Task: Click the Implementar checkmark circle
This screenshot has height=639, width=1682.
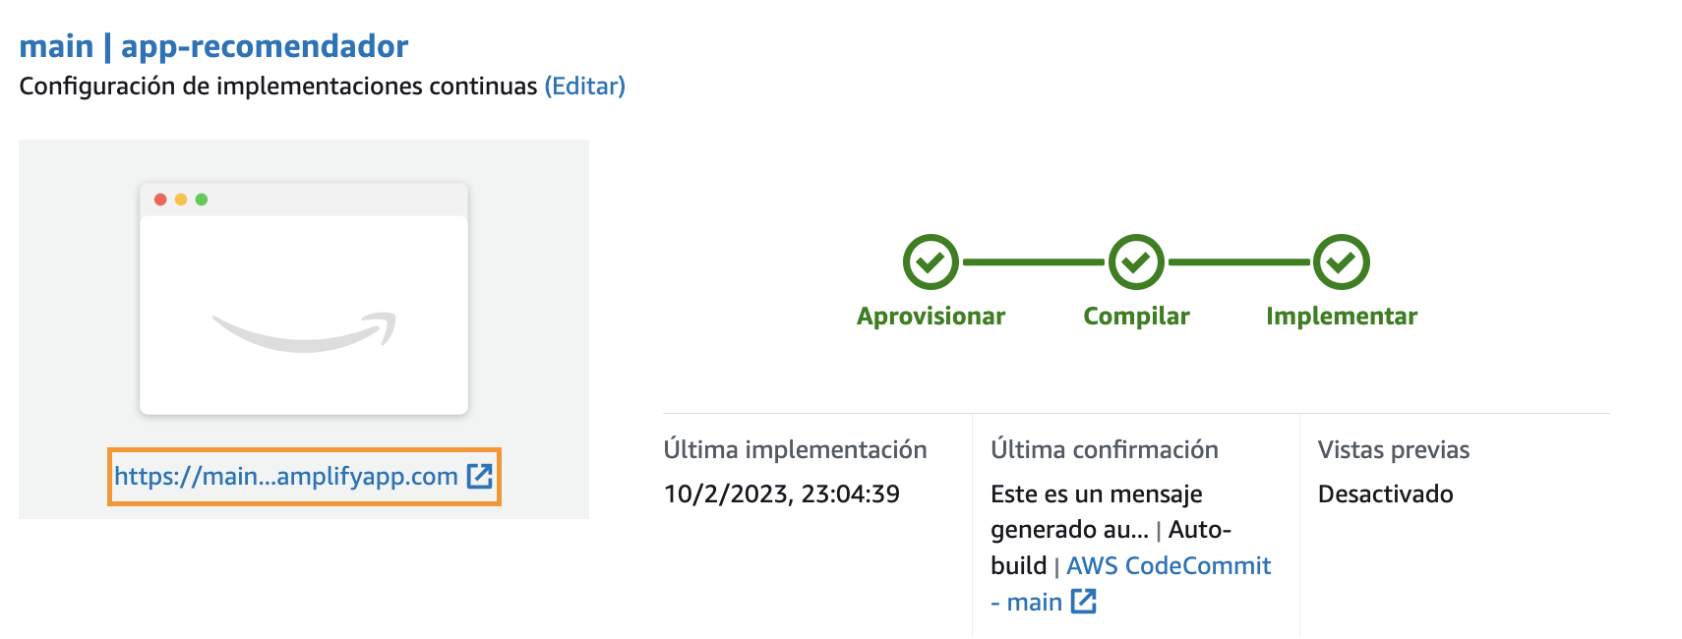Action: point(1342,262)
